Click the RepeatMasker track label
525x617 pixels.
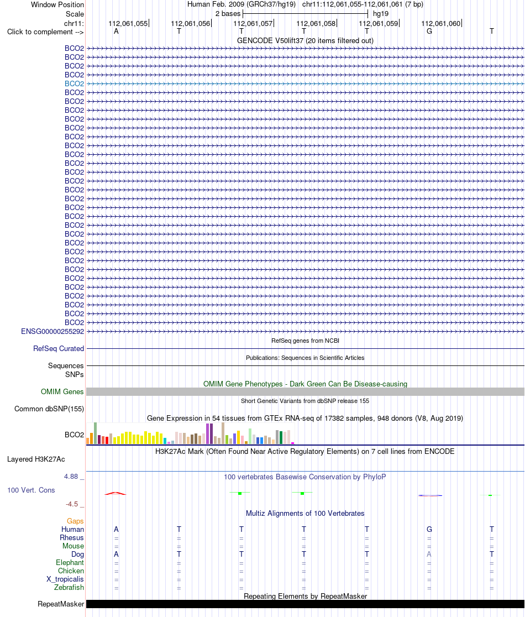click(61, 604)
